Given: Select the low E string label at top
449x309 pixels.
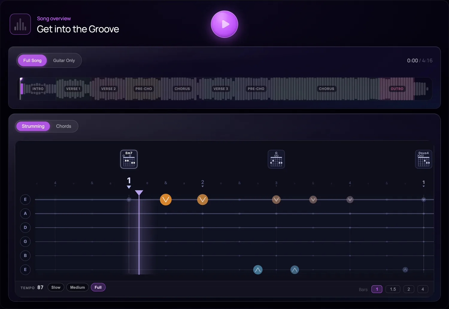Looking at the screenshot, I should coord(25,200).
